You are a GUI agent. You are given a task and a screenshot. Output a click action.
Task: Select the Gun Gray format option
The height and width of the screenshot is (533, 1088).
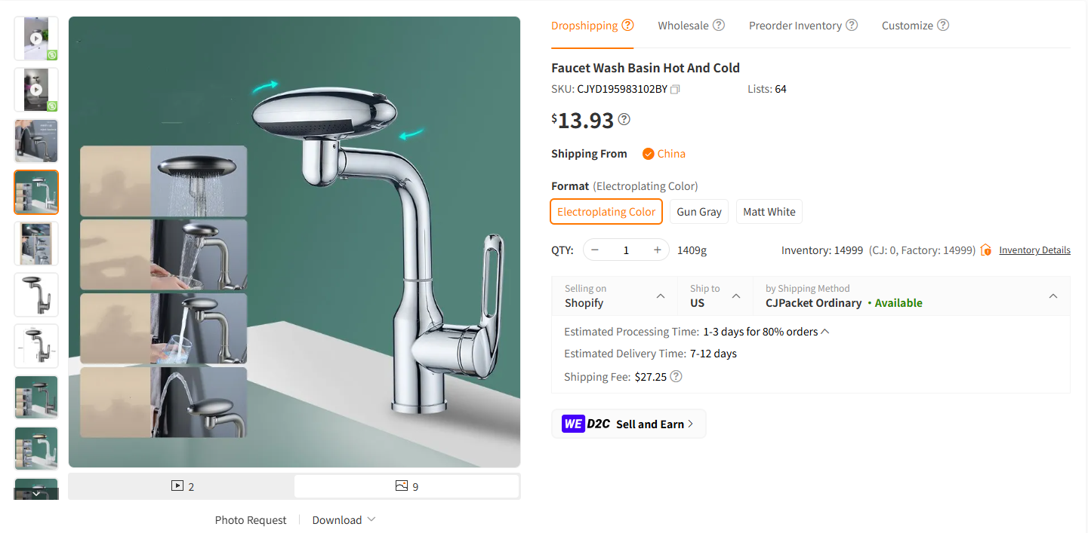[698, 211]
